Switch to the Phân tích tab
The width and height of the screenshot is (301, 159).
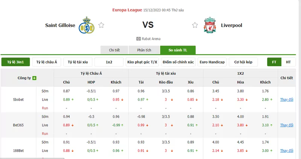pyautogui.click(x=144, y=50)
